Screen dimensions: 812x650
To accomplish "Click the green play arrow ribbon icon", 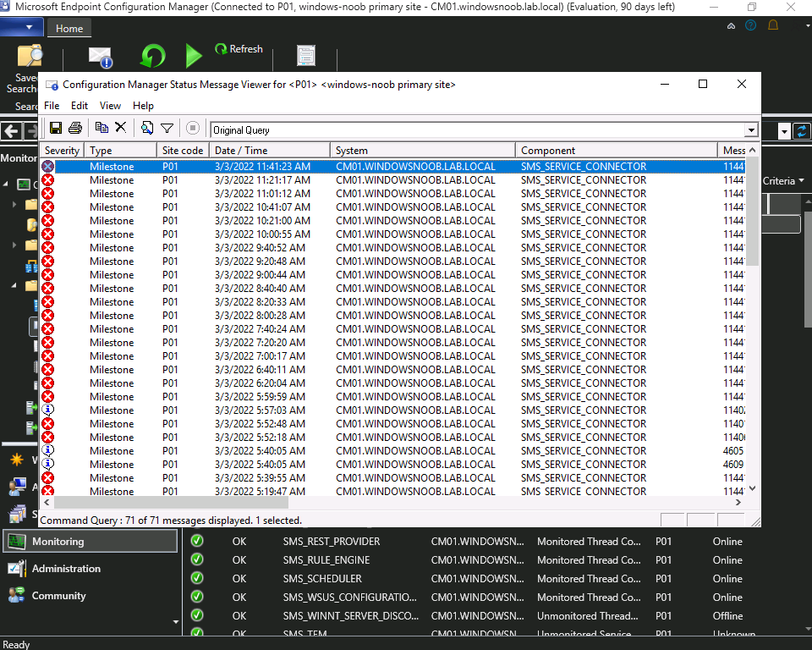I will point(193,56).
